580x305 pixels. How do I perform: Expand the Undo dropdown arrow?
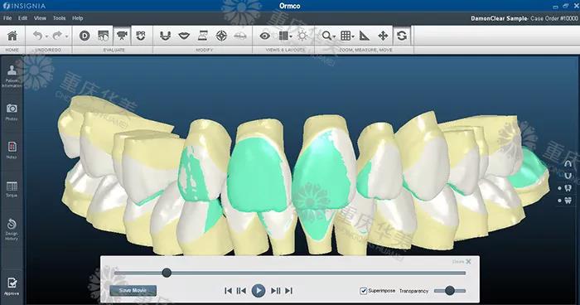46,36
